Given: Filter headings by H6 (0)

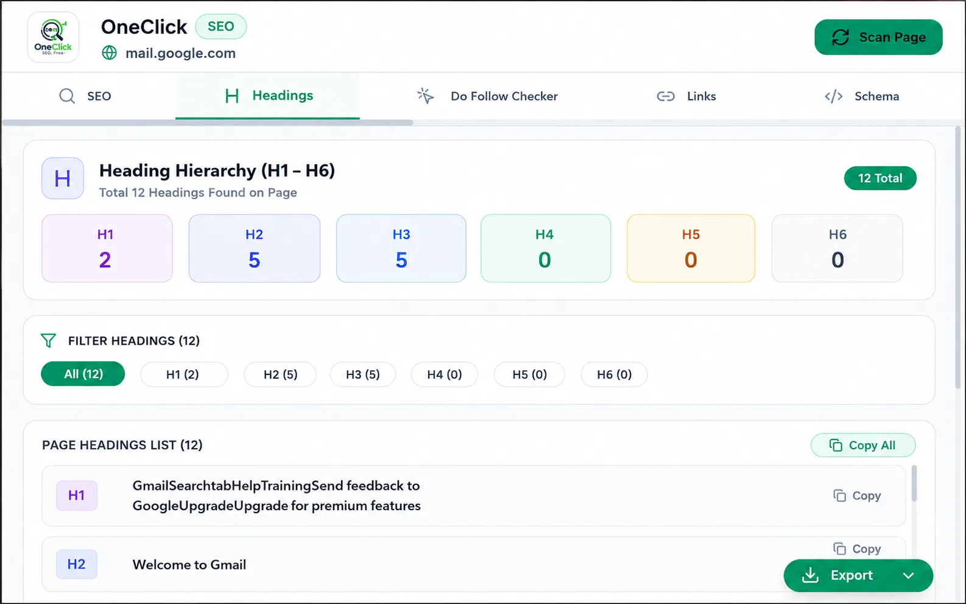Looking at the screenshot, I should 614,374.
